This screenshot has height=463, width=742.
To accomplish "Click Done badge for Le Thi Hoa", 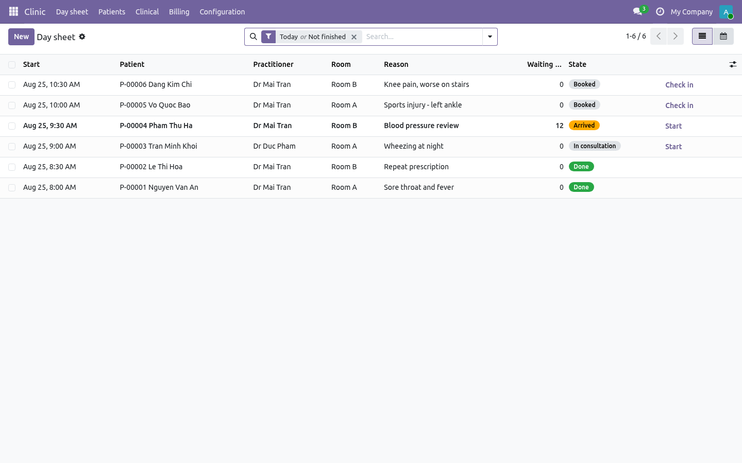I will tap(581, 167).
